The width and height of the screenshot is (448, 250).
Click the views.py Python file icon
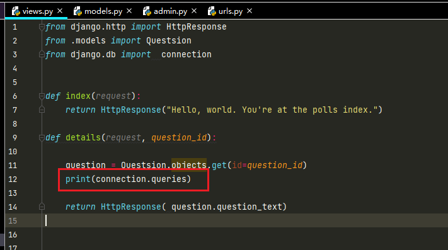(16, 11)
